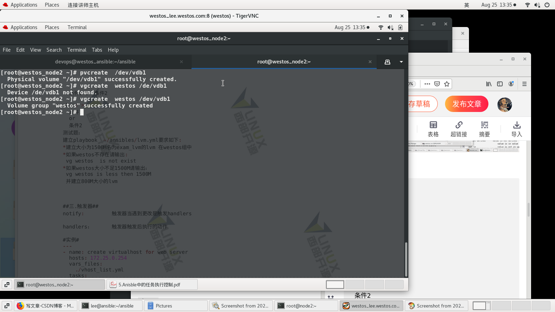Image resolution: width=555 pixels, height=312 pixels.
Task: Click the Firefox page scrollbar
Action: (x=529, y=210)
